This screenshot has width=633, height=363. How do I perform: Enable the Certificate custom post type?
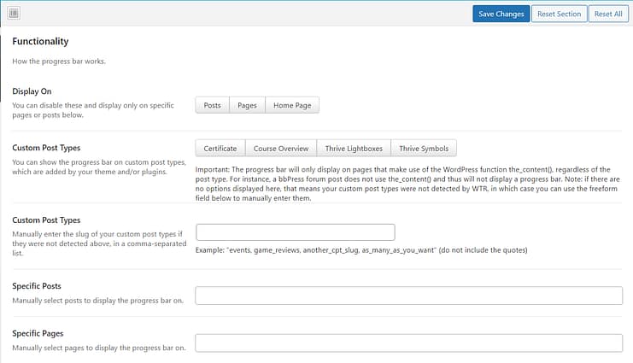pos(220,148)
